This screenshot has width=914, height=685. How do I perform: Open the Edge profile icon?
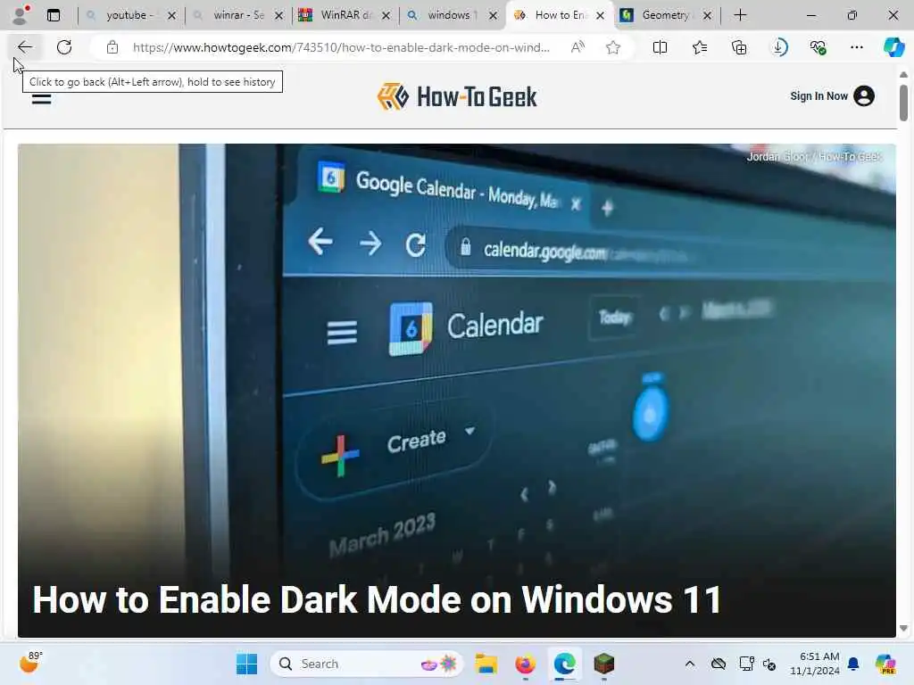click(x=21, y=15)
